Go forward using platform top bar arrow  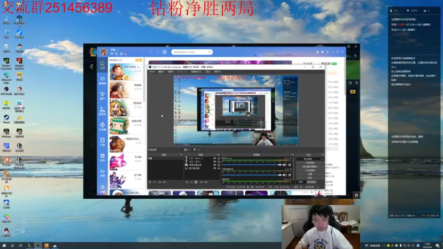tap(158, 52)
